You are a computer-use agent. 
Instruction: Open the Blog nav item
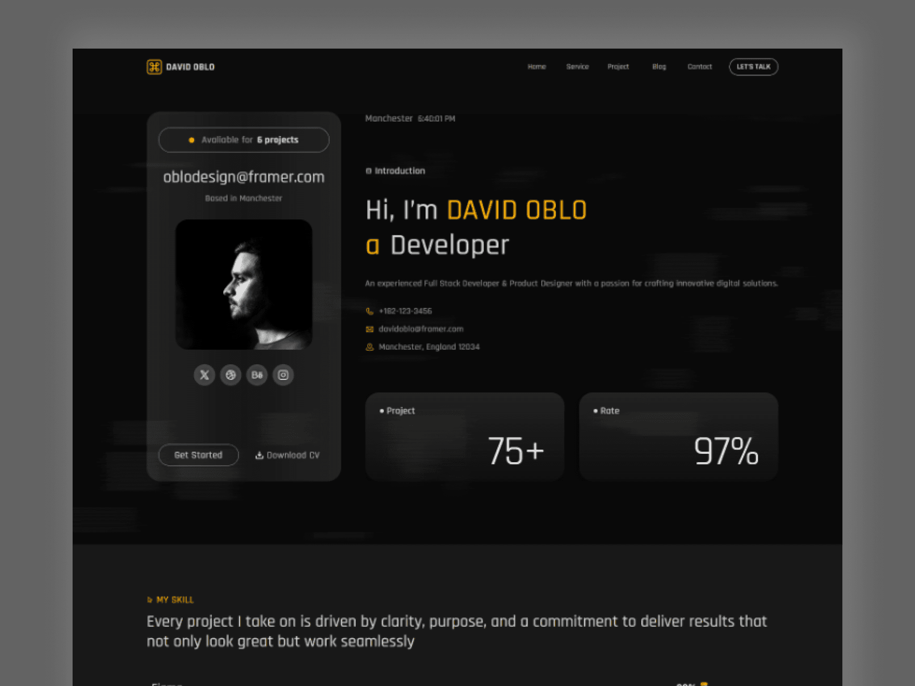(659, 67)
